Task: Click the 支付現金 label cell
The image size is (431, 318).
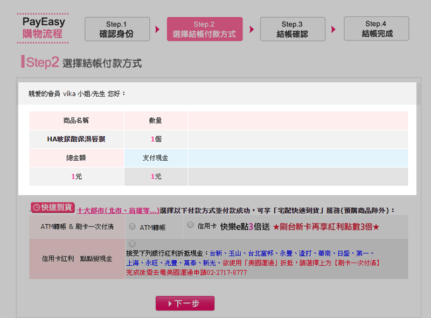Action: tap(155, 158)
